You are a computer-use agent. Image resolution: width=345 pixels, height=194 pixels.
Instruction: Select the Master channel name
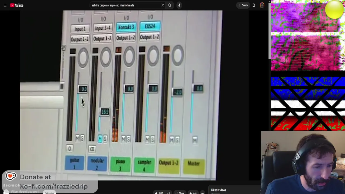(x=194, y=166)
